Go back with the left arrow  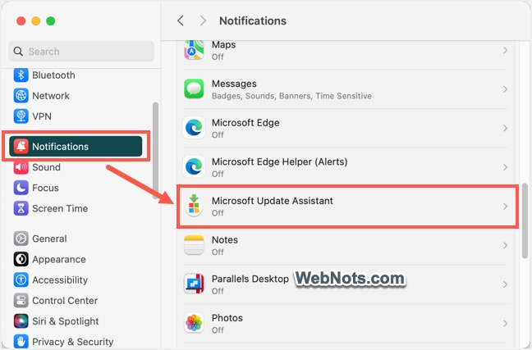click(181, 20)
